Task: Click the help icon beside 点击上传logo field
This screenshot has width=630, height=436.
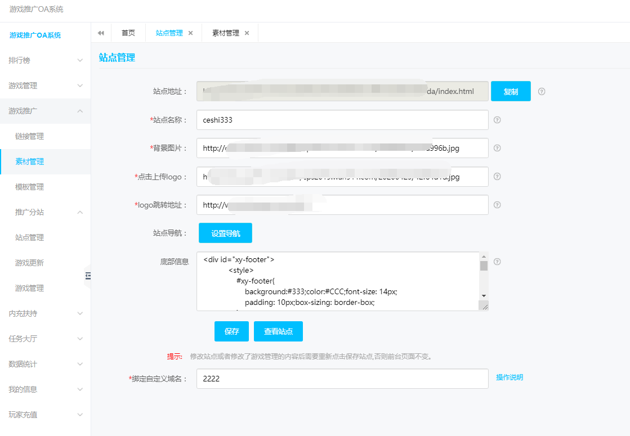Action: 497,177
